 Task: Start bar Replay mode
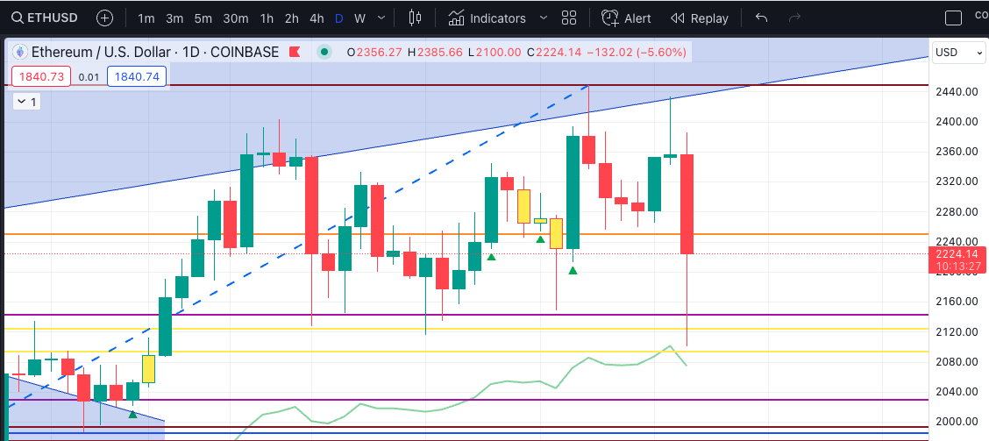[699, 18]
